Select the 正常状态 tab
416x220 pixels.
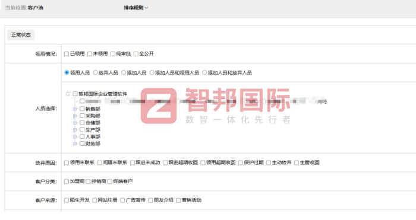pos(21,35)
